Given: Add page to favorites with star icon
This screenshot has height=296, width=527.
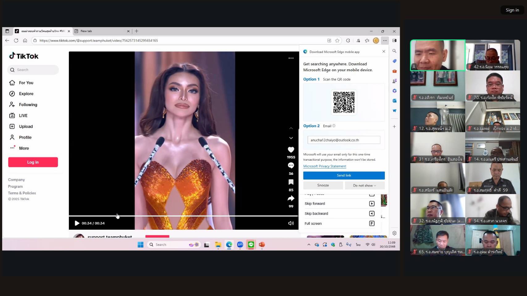Looking at the screenshot, I should tap(337, 40).
